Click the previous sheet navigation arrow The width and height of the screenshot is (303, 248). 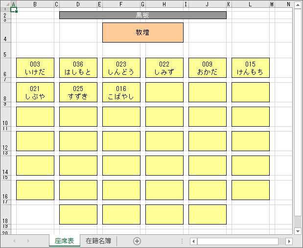[x=14, y=241]
